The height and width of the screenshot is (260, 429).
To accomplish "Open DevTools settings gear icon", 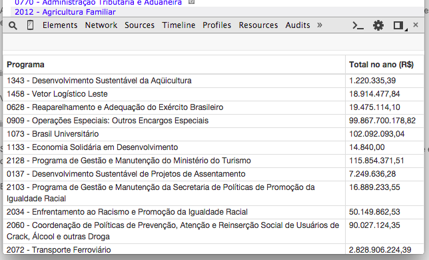I will 378,25.
